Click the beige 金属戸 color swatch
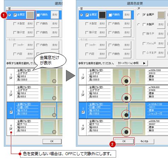The width and height of the screenshot is (168, 159). click(161, 15)
